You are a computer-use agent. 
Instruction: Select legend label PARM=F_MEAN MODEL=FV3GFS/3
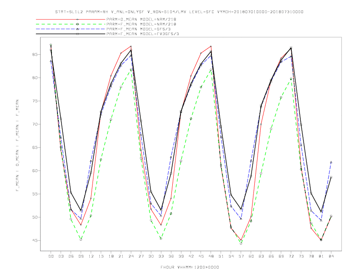coord(143,34)
